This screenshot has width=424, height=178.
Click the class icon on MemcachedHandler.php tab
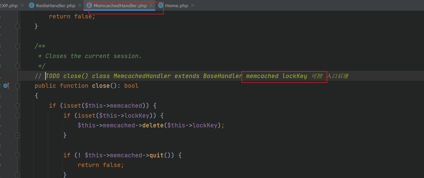(x=89, y=5)
